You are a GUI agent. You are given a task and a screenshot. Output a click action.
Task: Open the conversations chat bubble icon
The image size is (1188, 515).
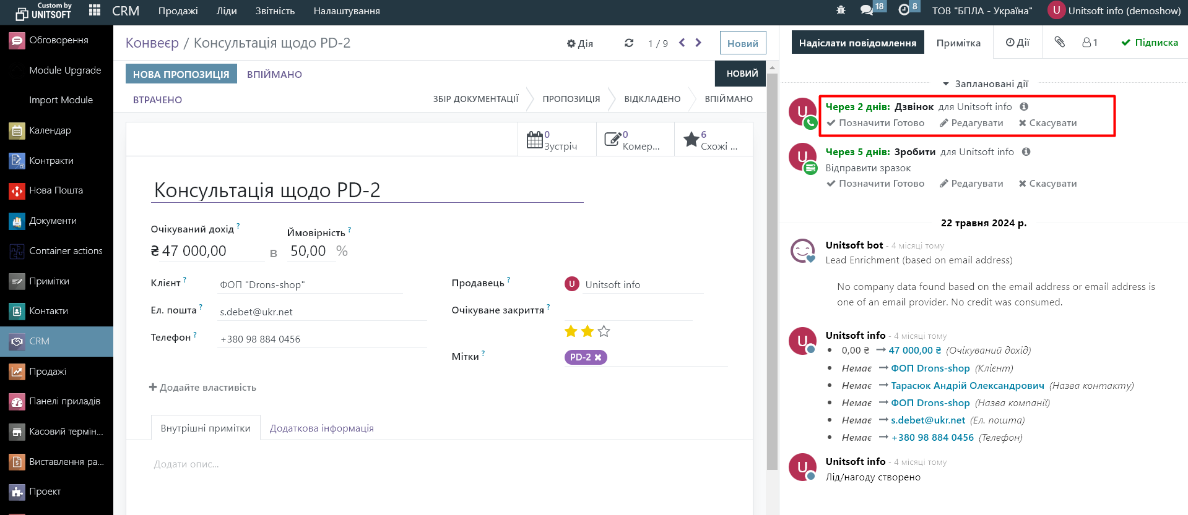click(x=867, y=11)
